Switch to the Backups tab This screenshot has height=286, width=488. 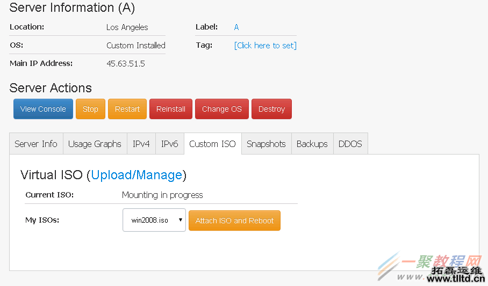[312, 144]
